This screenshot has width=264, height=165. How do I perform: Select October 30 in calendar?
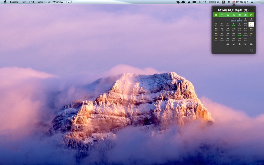pyautogui.click(x=240, y=39)
